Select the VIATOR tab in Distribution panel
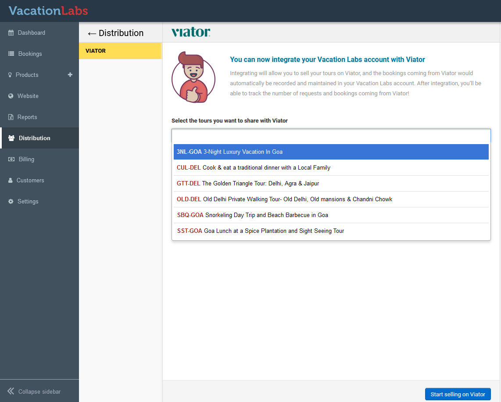Image resolution: width=501 pixels, height=402 pixels. (120, 51)
